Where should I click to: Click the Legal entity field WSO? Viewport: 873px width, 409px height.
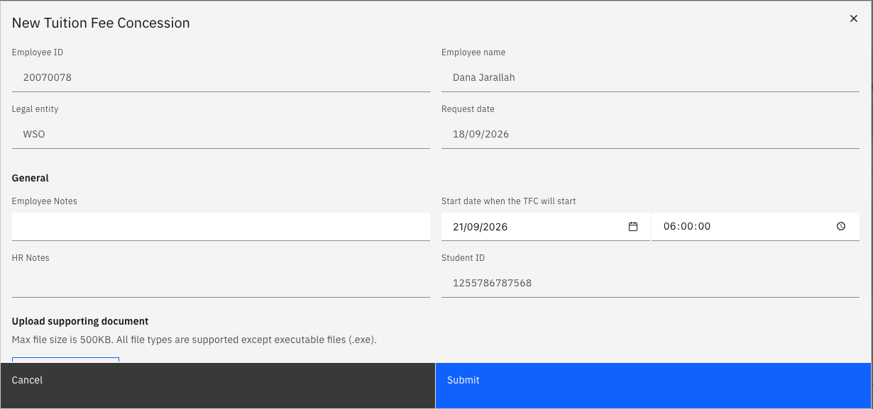(221, 135)
